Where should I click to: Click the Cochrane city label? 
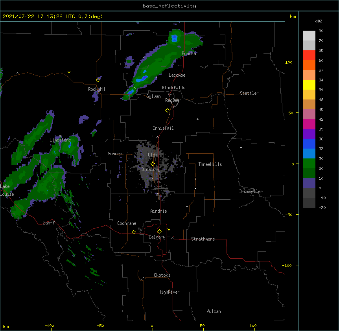[x=127, y=223]
